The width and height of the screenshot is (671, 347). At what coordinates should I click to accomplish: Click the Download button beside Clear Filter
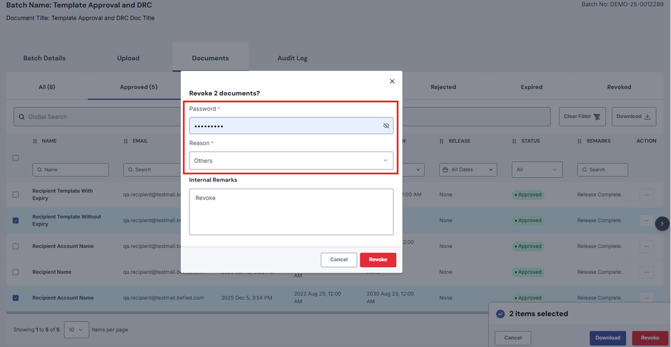click(x=634, y=117)
